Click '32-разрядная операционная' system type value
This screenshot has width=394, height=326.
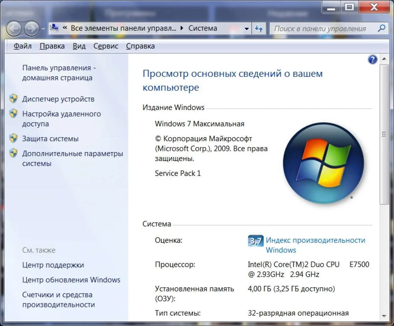pos(298,313)
